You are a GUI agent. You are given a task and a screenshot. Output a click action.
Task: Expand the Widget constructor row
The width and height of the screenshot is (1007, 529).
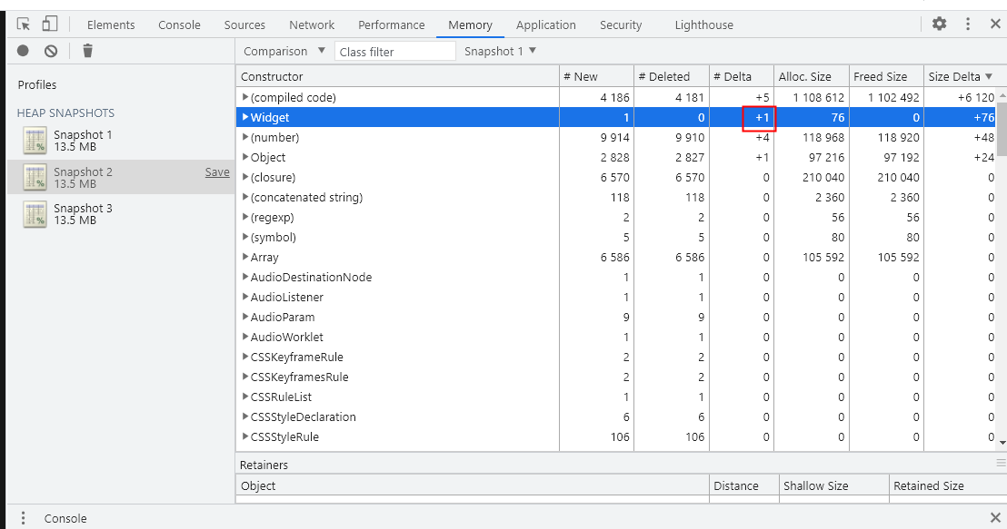click(x=245, y=118)
